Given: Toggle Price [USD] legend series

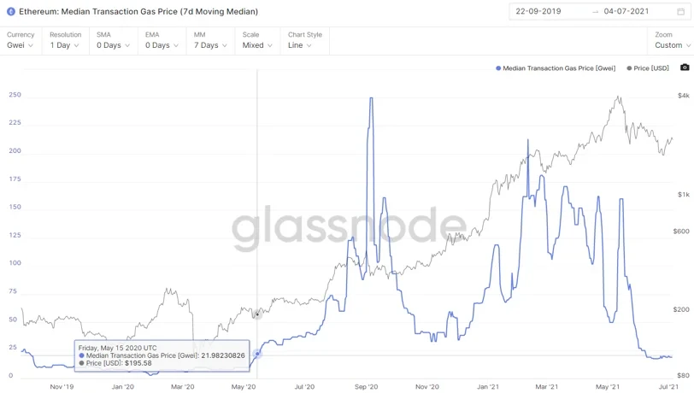Looking at the screenshot, I should coord(649,67).
